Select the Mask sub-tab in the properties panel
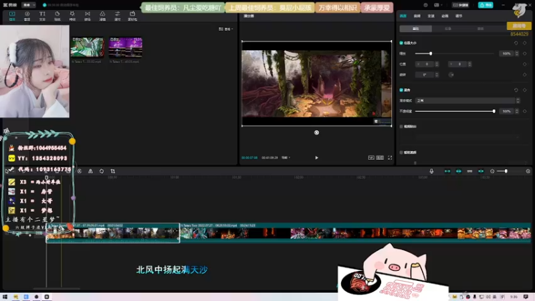Viewport: 535px width, 301px height. 480,29
